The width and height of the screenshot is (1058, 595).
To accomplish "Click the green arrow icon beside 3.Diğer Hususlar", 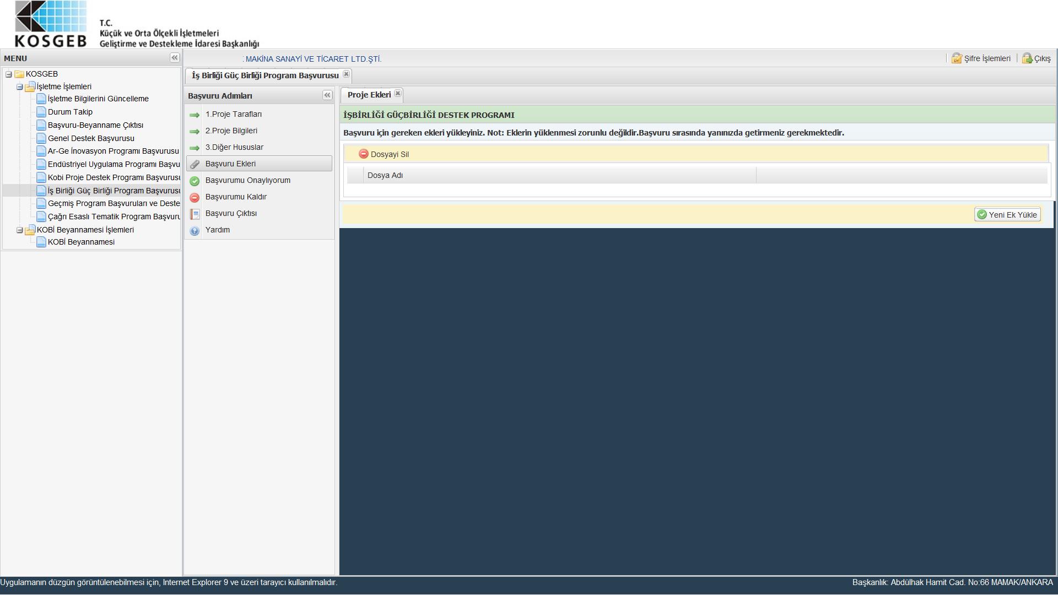I will pyautogui.click(x=195, y=148).
